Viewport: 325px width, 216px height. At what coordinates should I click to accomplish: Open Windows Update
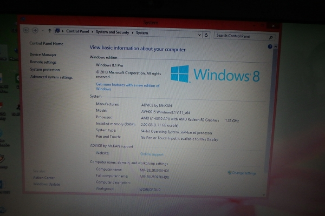[x=47, y=184]
